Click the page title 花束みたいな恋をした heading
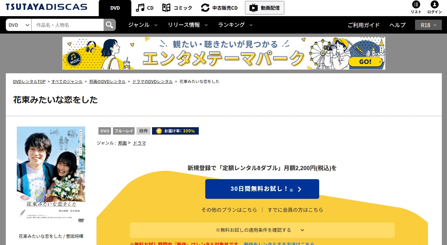 55,100
